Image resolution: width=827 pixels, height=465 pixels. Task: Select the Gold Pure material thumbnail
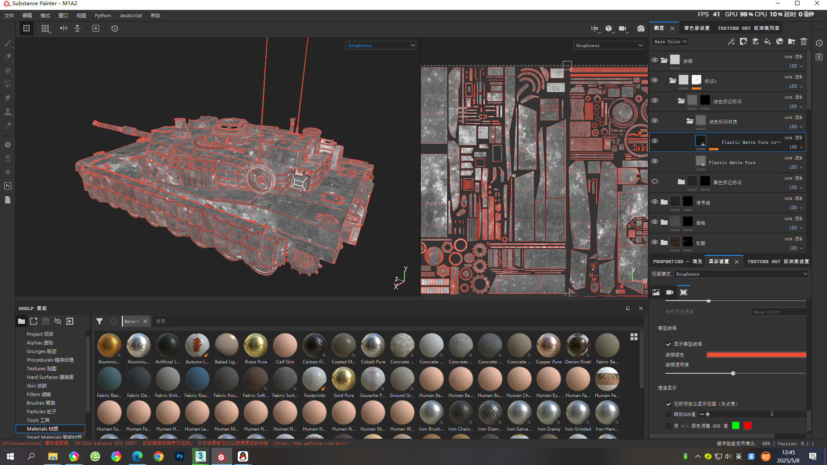coord(344,379)
